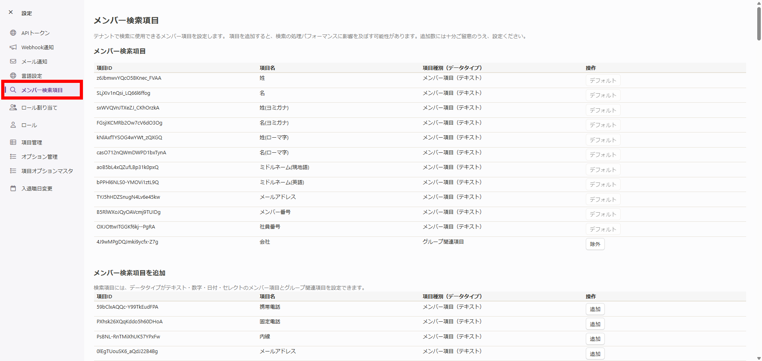
Task: Select the Webhook通知 menu item
Action: tap(37, 47)
